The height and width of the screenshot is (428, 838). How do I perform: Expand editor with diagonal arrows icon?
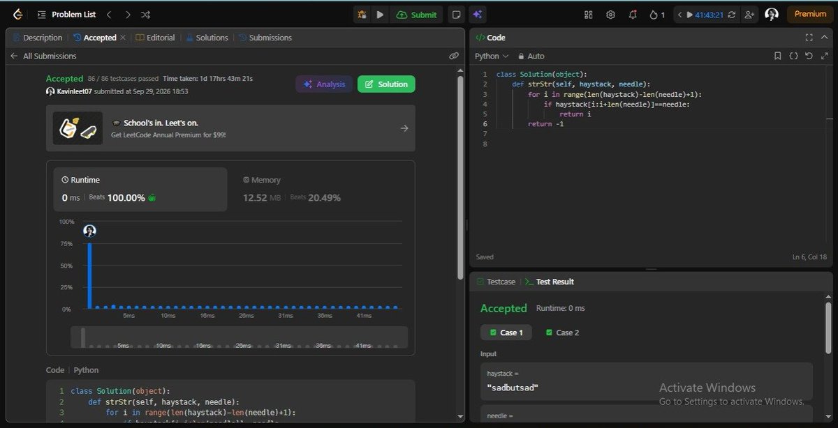coord(824,56)
